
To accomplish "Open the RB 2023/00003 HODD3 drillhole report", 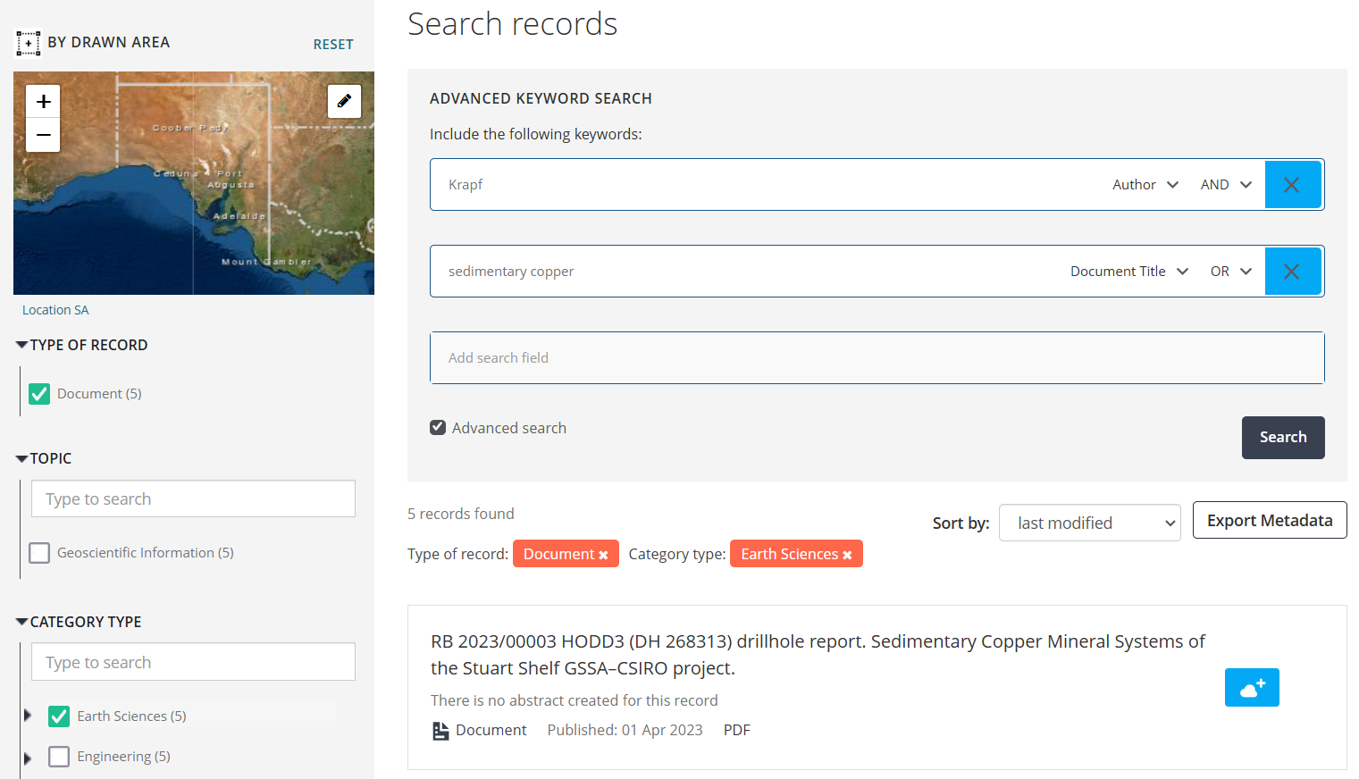I will tap(818, 655).
